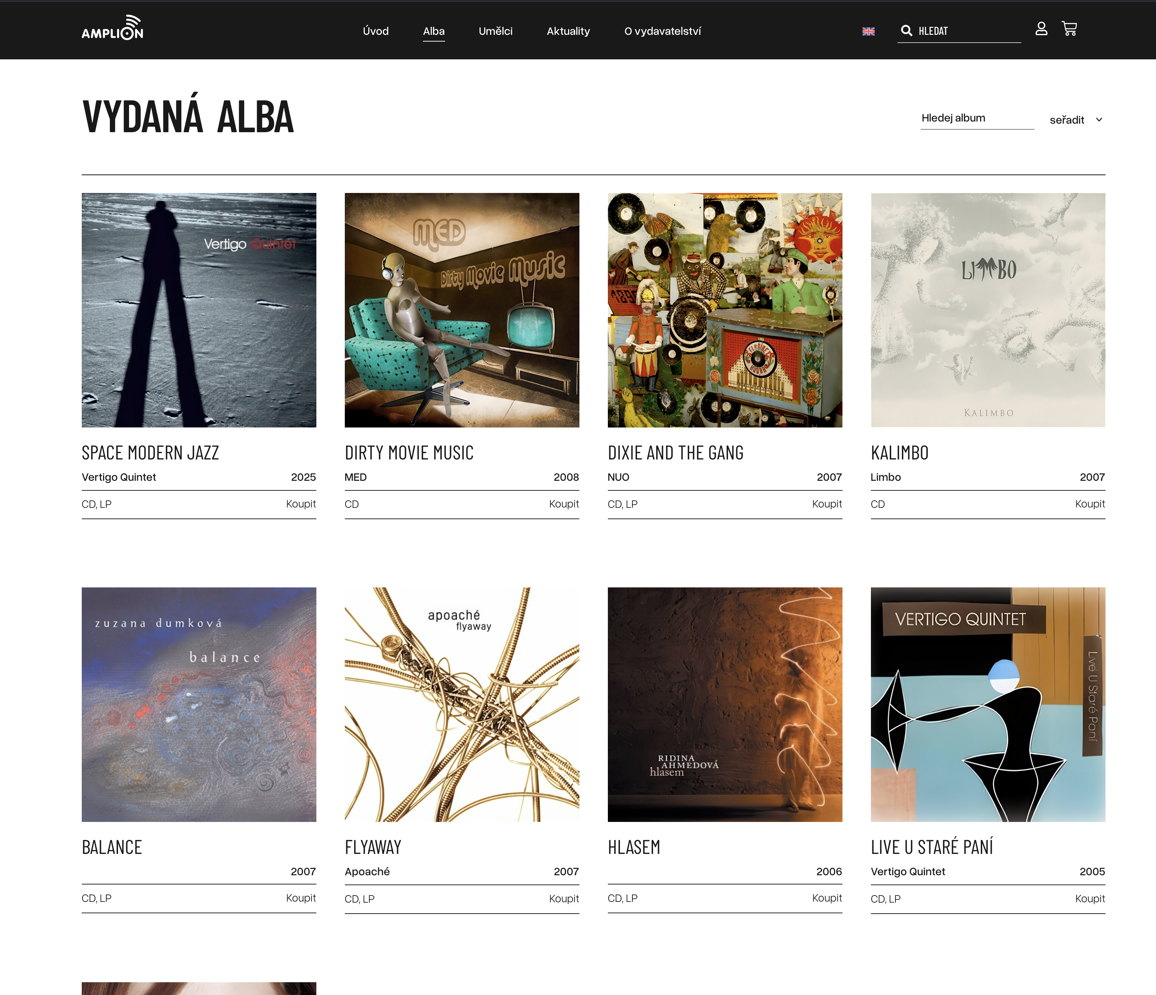Open the Flyaway album title link
The image size is (1156, 995).
point(373,847)
